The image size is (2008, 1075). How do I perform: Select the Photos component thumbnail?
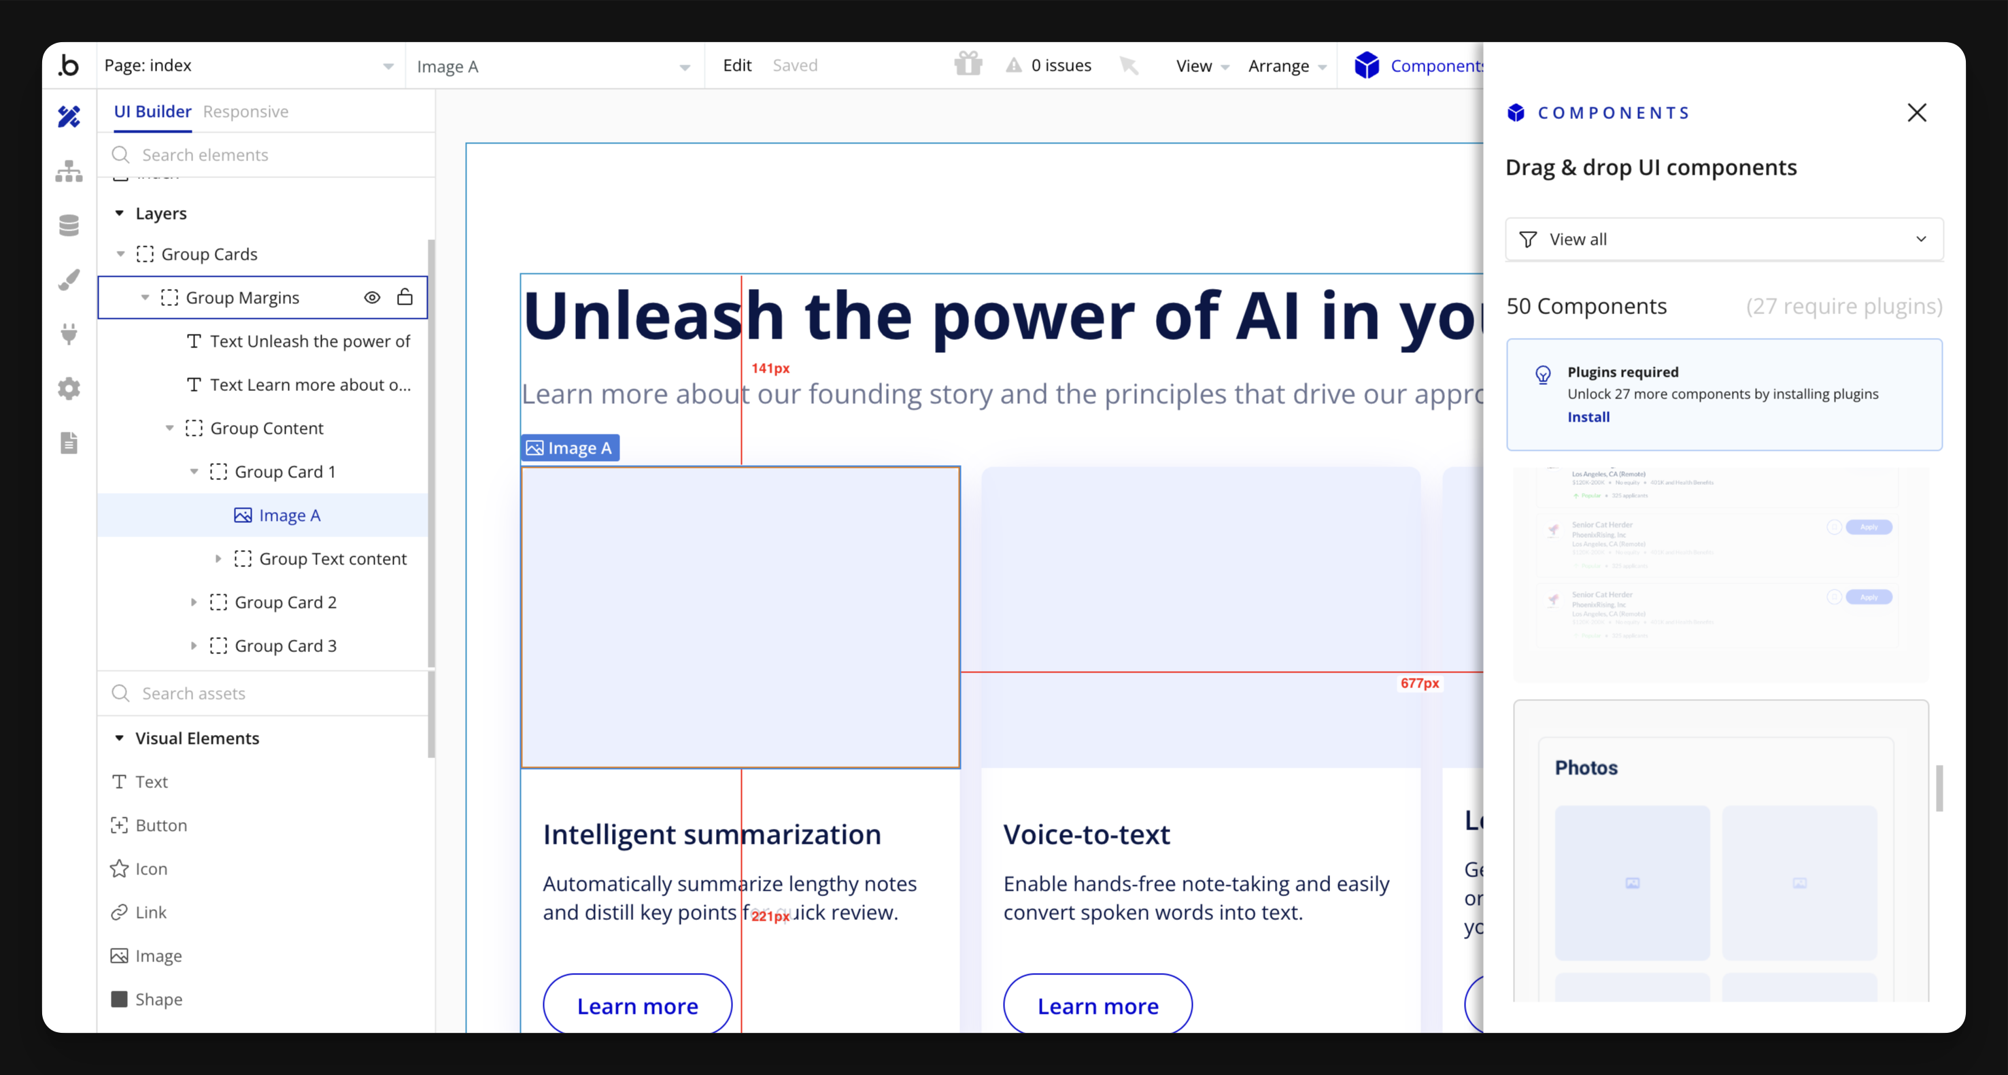click(1721, 851)
